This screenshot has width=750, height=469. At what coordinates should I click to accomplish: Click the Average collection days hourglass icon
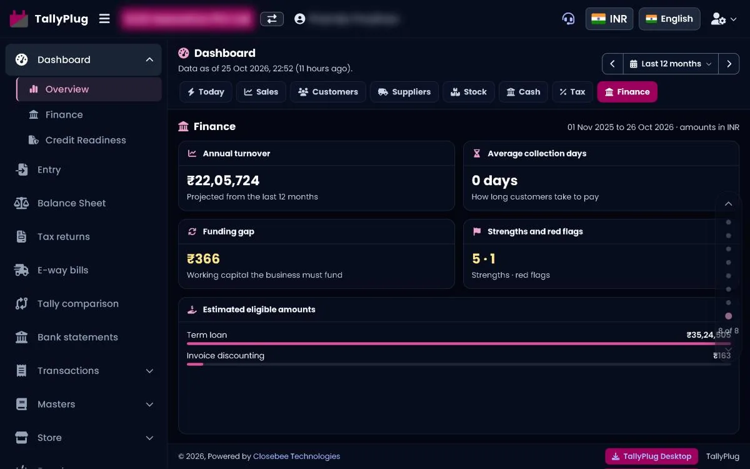click(x=477, y=153)
